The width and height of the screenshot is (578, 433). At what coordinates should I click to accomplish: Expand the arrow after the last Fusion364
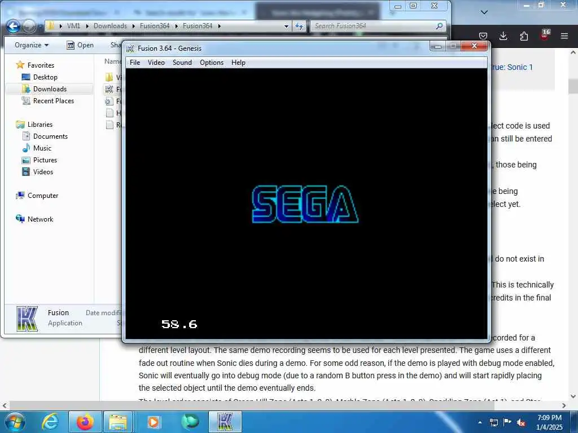point(220,26)
